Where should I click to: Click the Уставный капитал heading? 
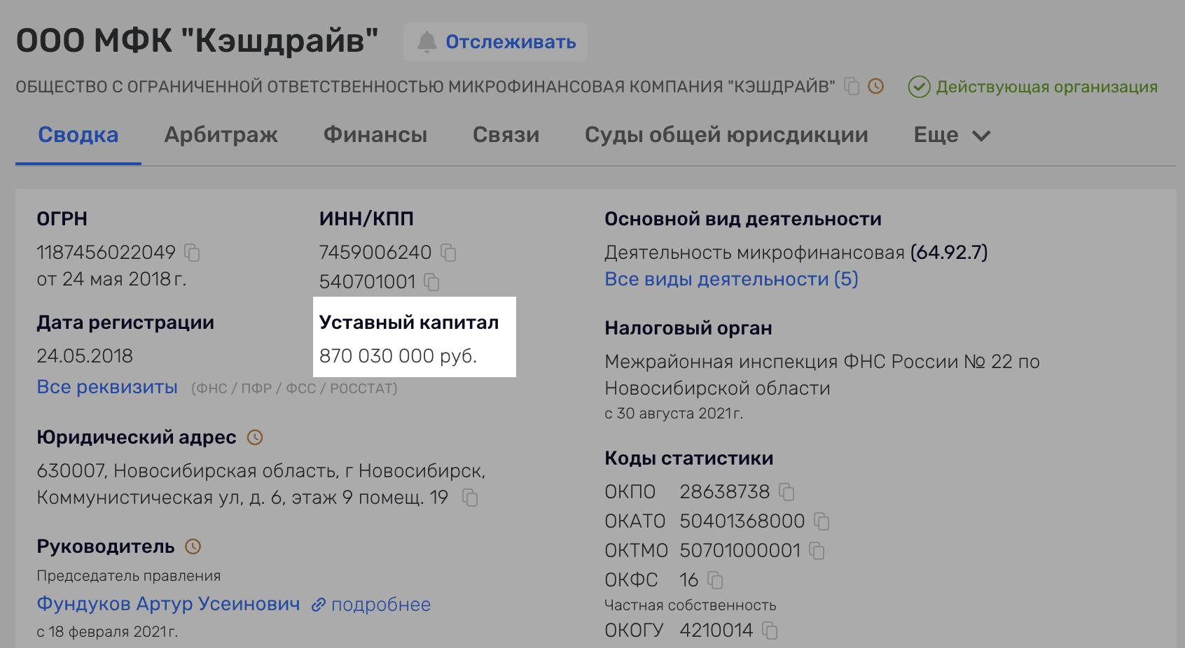coord(409,323)
